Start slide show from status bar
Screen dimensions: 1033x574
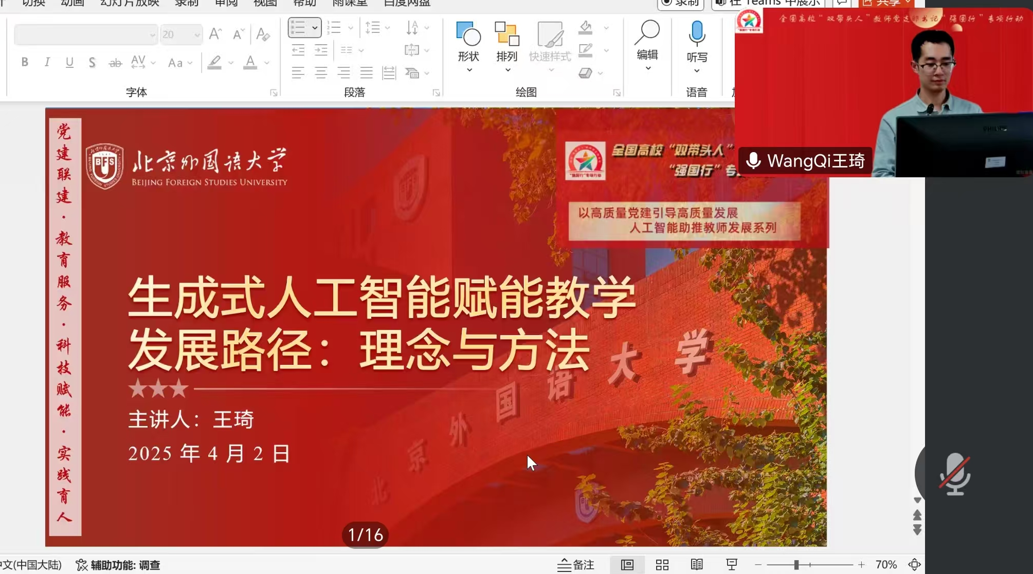pyautogui.click(x=732, y=565)
